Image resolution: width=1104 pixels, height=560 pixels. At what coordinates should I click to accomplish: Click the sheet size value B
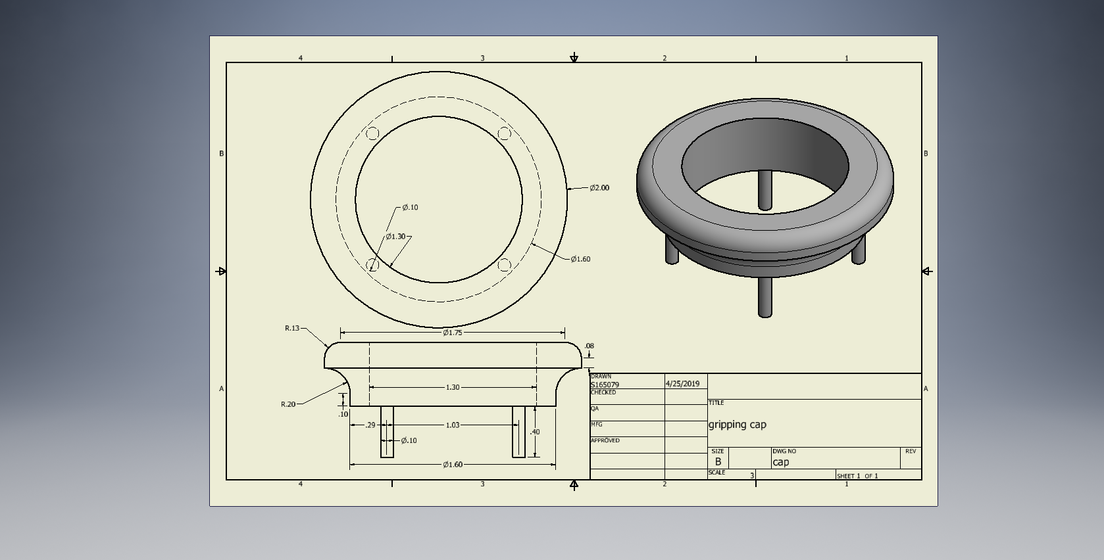point(718,462)
